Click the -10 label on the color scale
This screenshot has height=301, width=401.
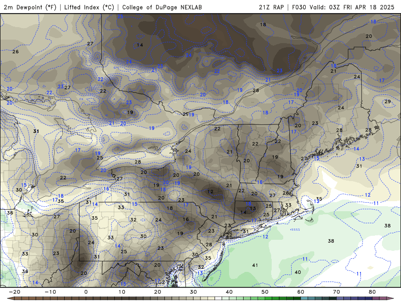coord(50,292)
